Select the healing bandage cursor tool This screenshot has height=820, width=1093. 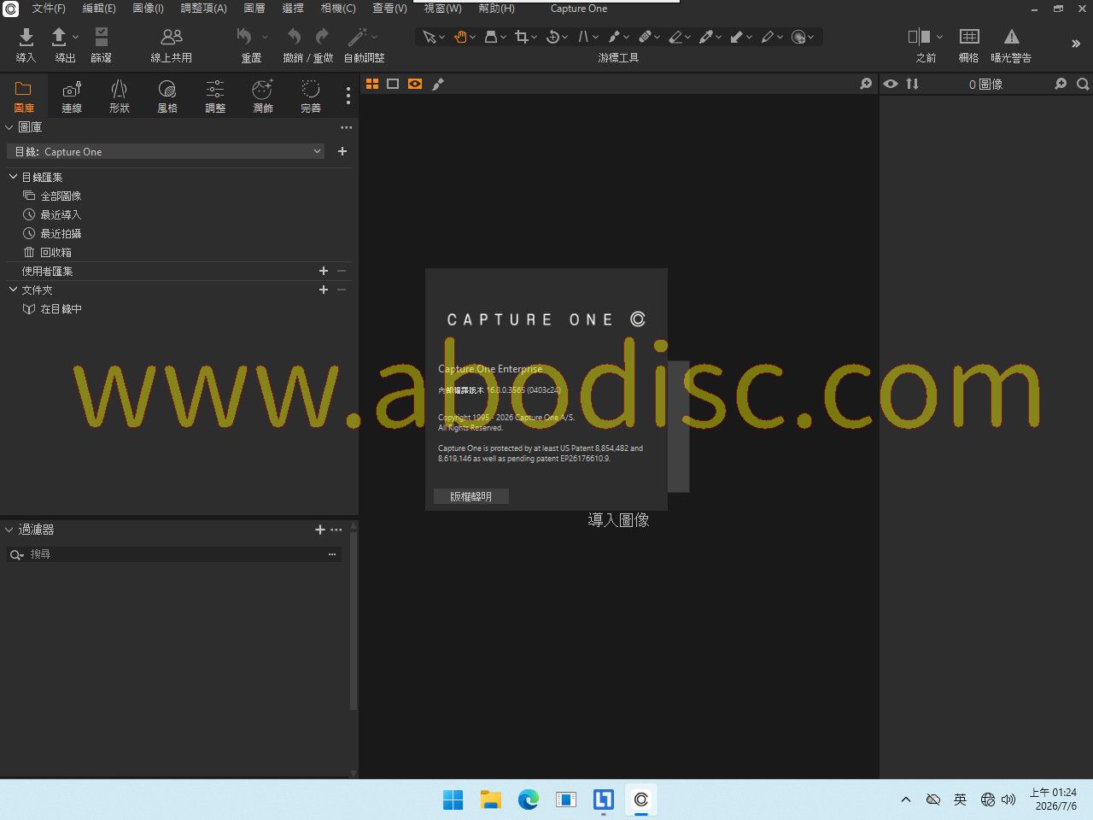(645, 37)
